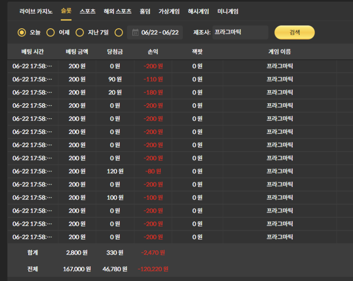
Task: Open the 미니게임 tab
Action: (228, 11)
